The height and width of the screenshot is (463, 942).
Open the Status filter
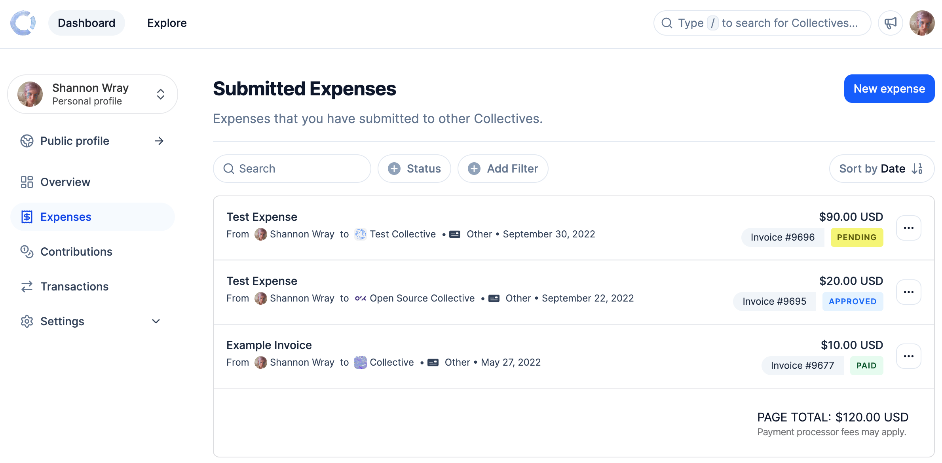414,169
